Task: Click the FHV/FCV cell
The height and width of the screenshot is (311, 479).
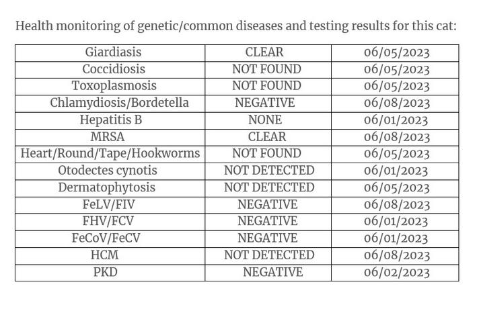Action: click(x=108, y=221)
